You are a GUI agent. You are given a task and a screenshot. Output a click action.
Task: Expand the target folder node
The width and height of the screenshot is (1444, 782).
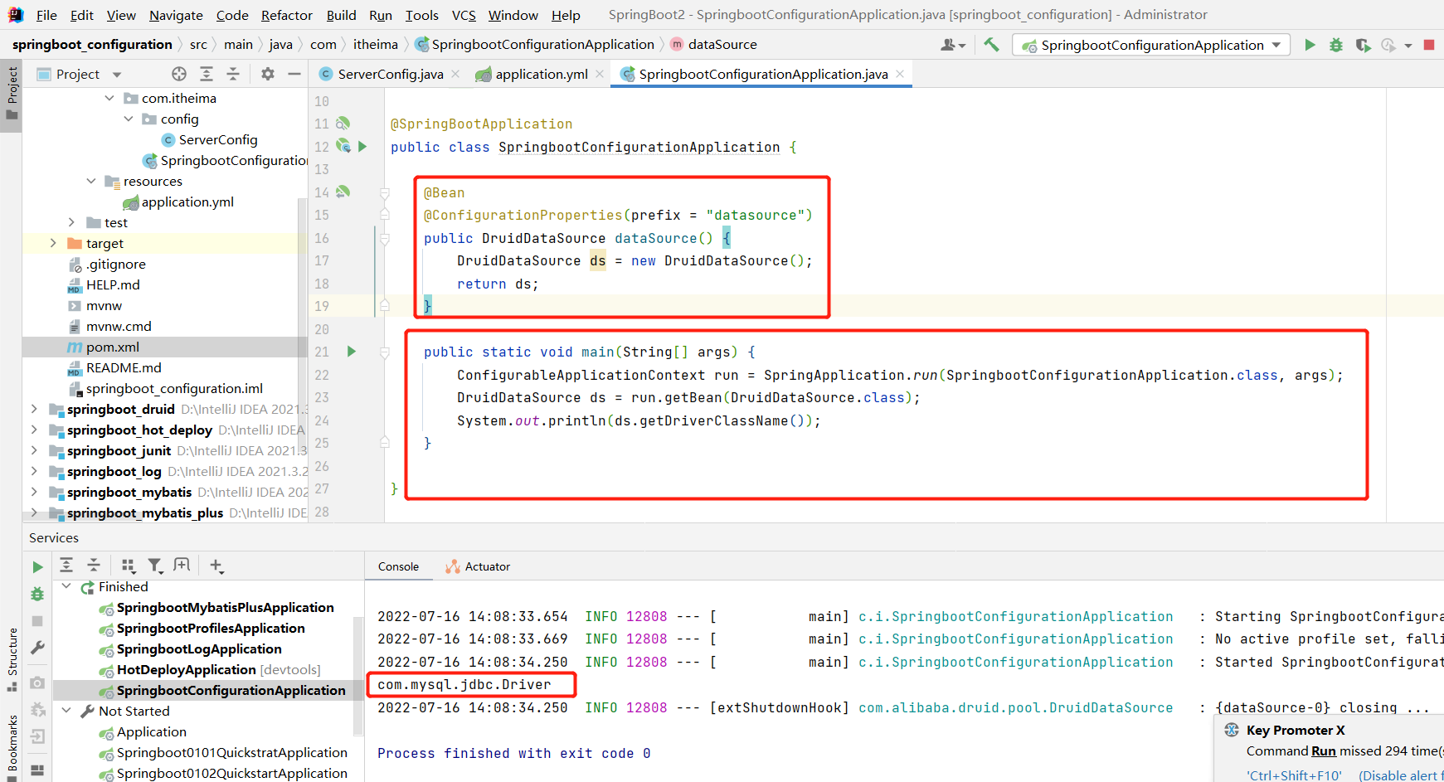(53, 243)
